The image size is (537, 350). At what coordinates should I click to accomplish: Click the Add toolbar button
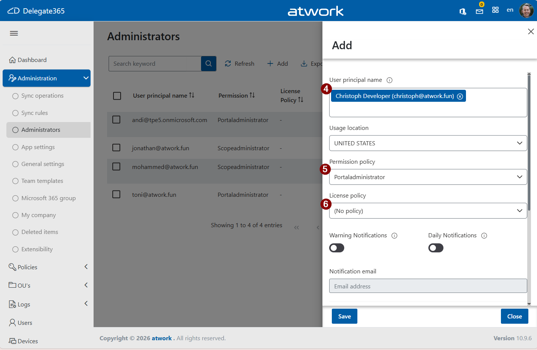click(277, 64)
